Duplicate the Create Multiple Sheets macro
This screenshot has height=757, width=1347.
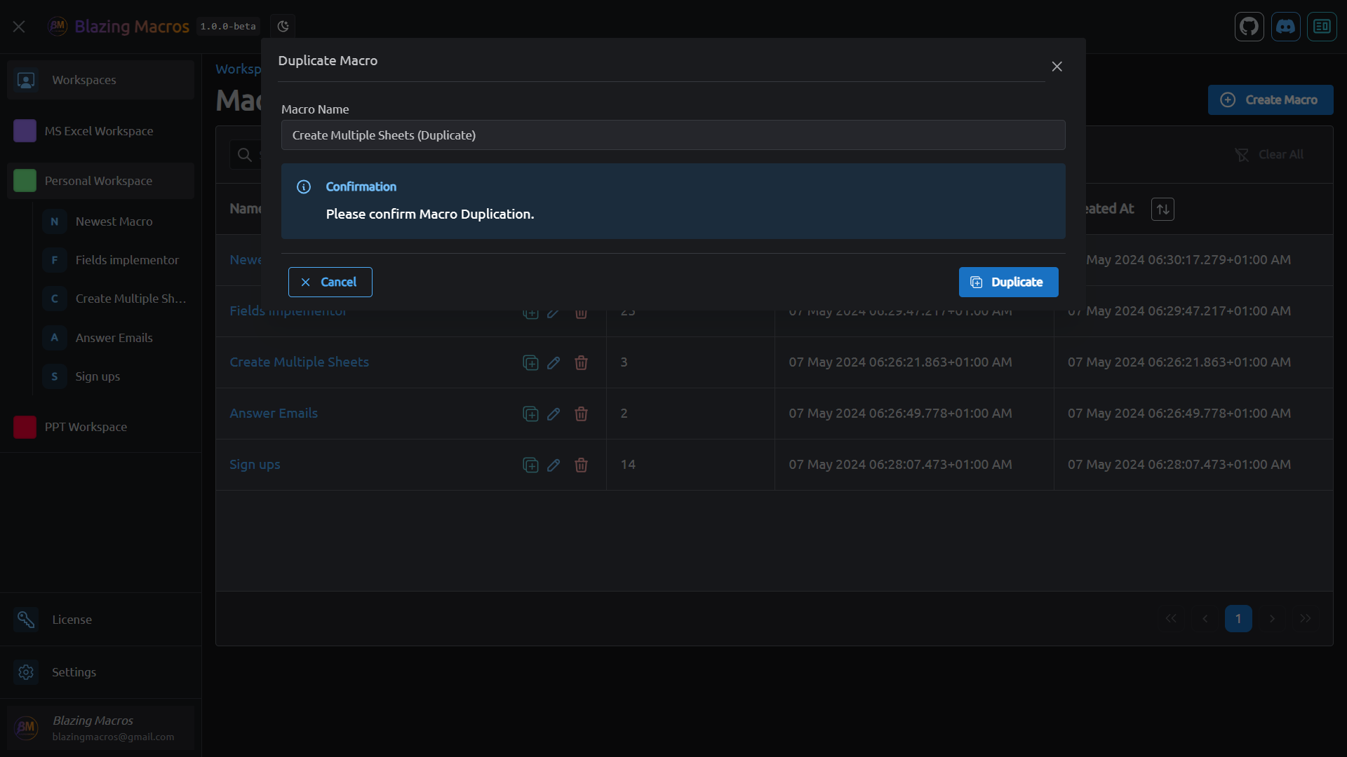click(530, 362)
